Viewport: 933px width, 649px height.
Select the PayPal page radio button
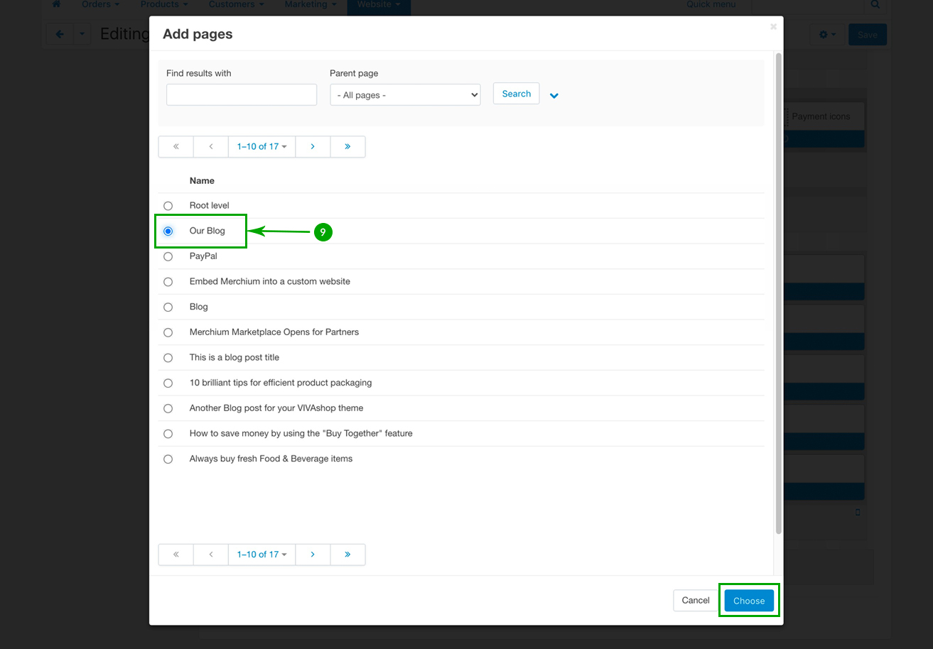click(x=168, y=256)
